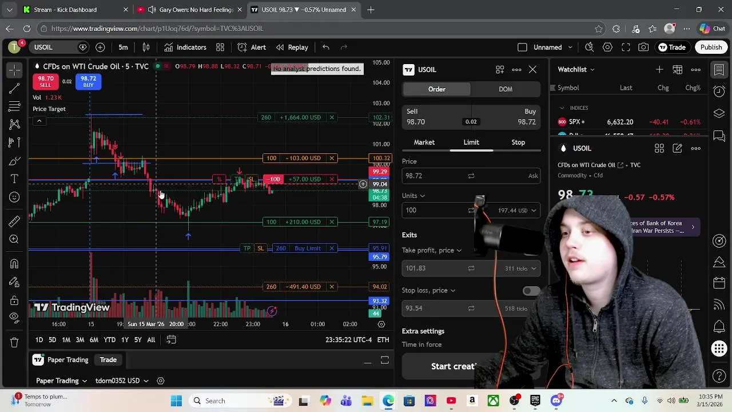This screenshot has height=412, width=732.
Task: Select the forecasting and measurement tool
Action: pyautogui.click(x=14, y=142)
